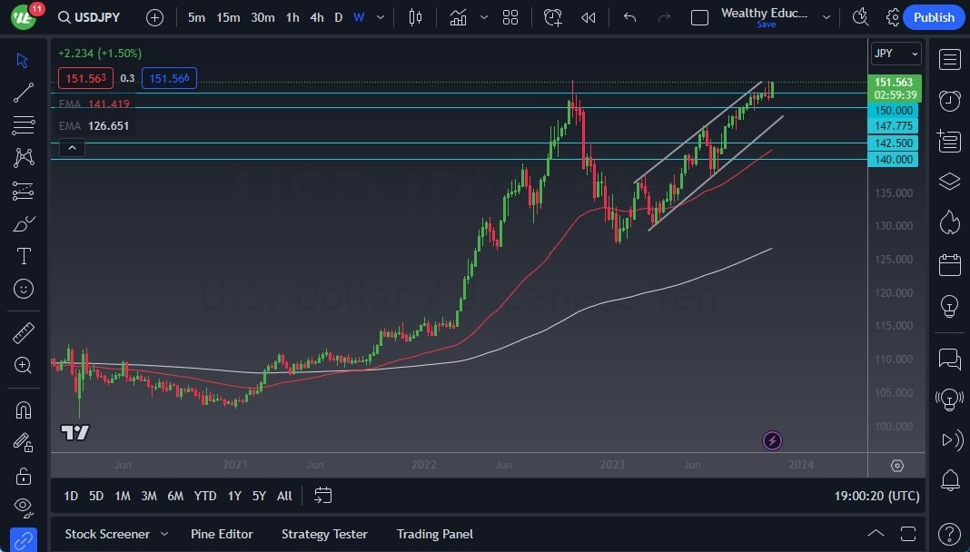
Task: Switch to the Pine Editor tab
Action: click(x=222, y=534)
